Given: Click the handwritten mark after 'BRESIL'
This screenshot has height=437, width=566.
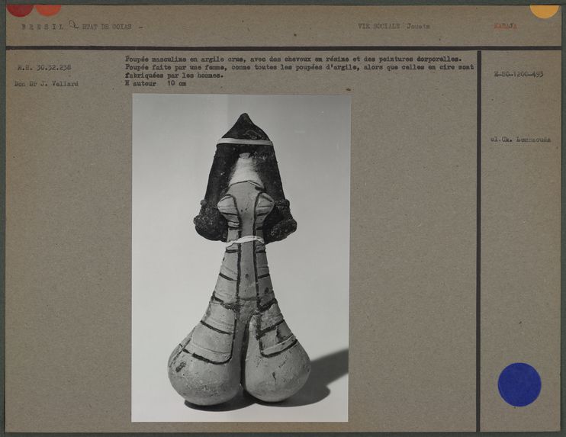Looking at the screenshot, I should pos(73,24).
